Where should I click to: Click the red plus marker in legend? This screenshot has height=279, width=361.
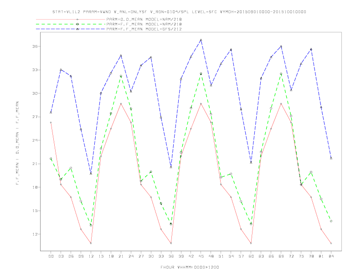pos(77,19)
